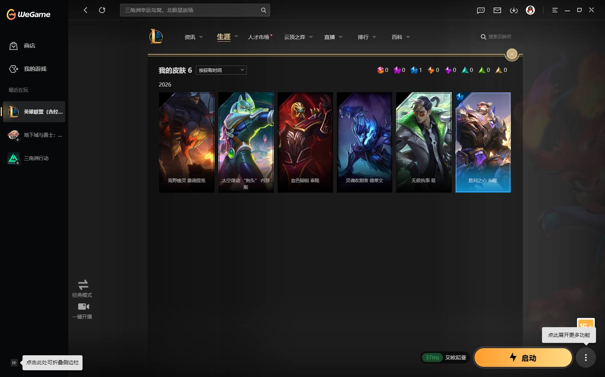Click the 艾欧尼亚 server selector
The width and height of the screenshot is (605, 377).
coord(445,358)
